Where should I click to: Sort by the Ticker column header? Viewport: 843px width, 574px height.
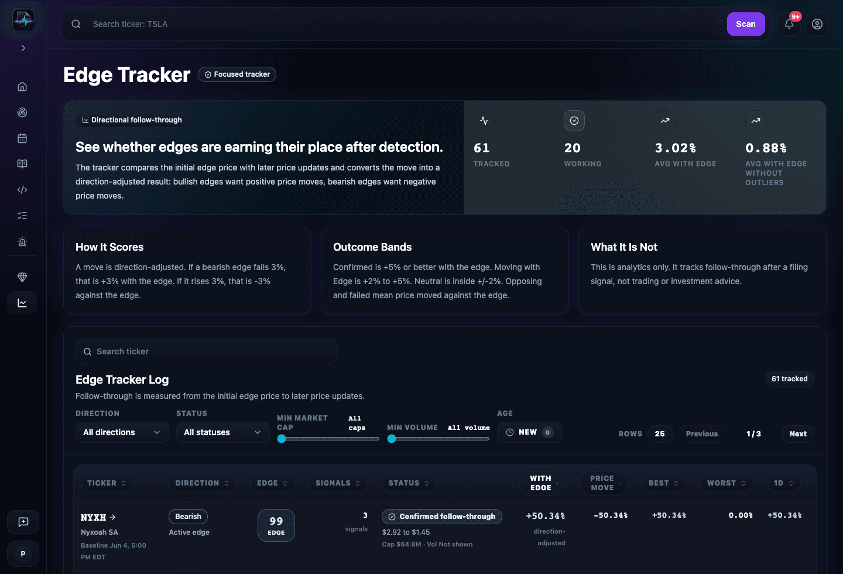107,483
